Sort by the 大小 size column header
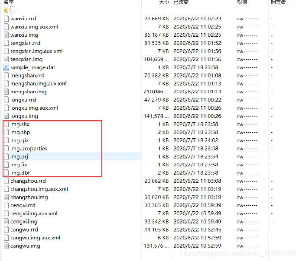The width and height of the screenshot is (299, 261). click(x=164, y=2)
